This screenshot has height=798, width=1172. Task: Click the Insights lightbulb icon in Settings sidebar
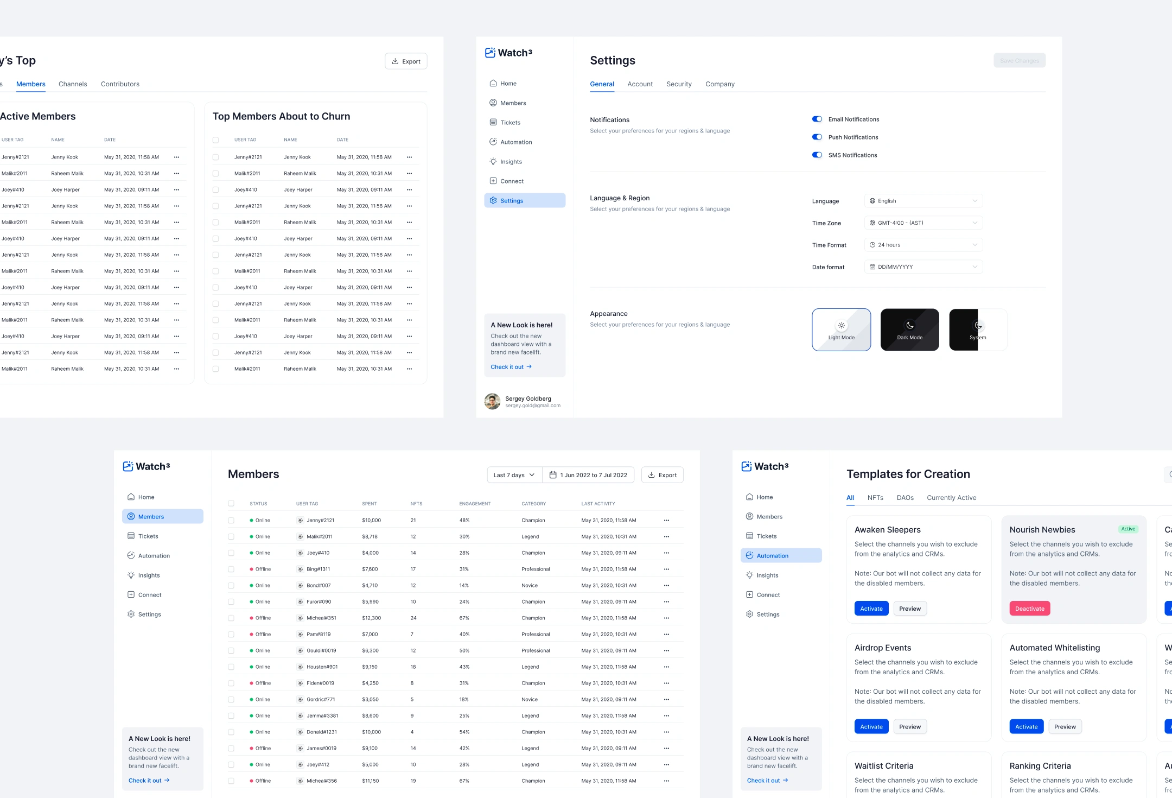pyautogui.click(x=493, y=162)
